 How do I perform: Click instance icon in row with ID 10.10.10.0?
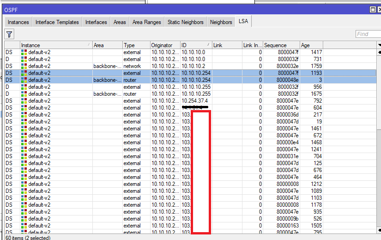click(x=24, y=52)
